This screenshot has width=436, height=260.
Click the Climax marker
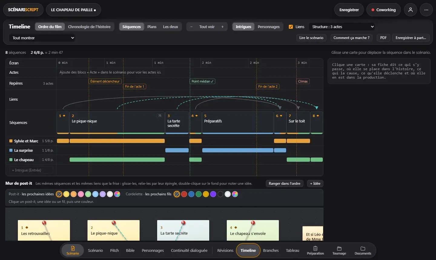pyautogui.click(x=303, y=81)
